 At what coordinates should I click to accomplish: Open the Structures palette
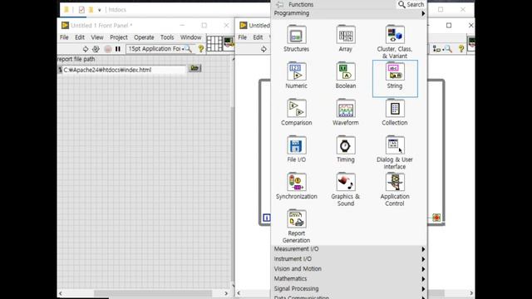click(296, 38)
